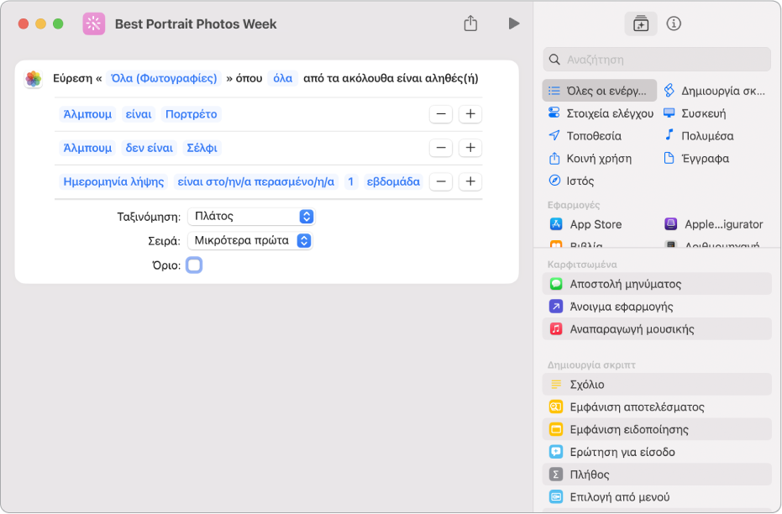This screenshot has height=514, width=782.
Task: Remove the Πορτρέτο filter row
Action: (x=441, y=114)
